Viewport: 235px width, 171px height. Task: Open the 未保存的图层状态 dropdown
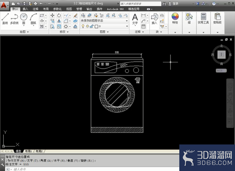[104, 21]
